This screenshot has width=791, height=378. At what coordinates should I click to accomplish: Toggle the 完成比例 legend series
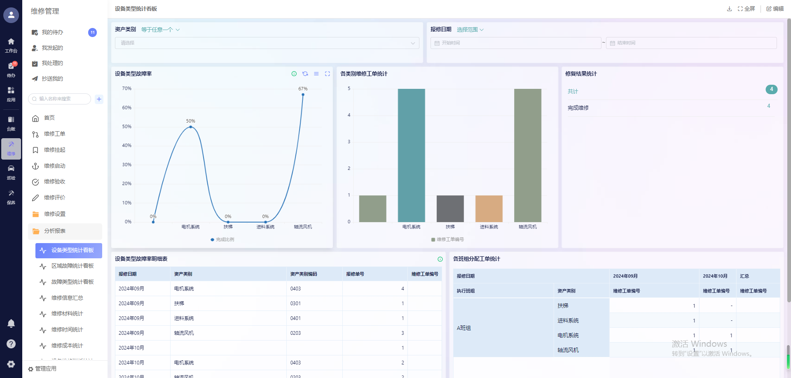tap(222, 239)
